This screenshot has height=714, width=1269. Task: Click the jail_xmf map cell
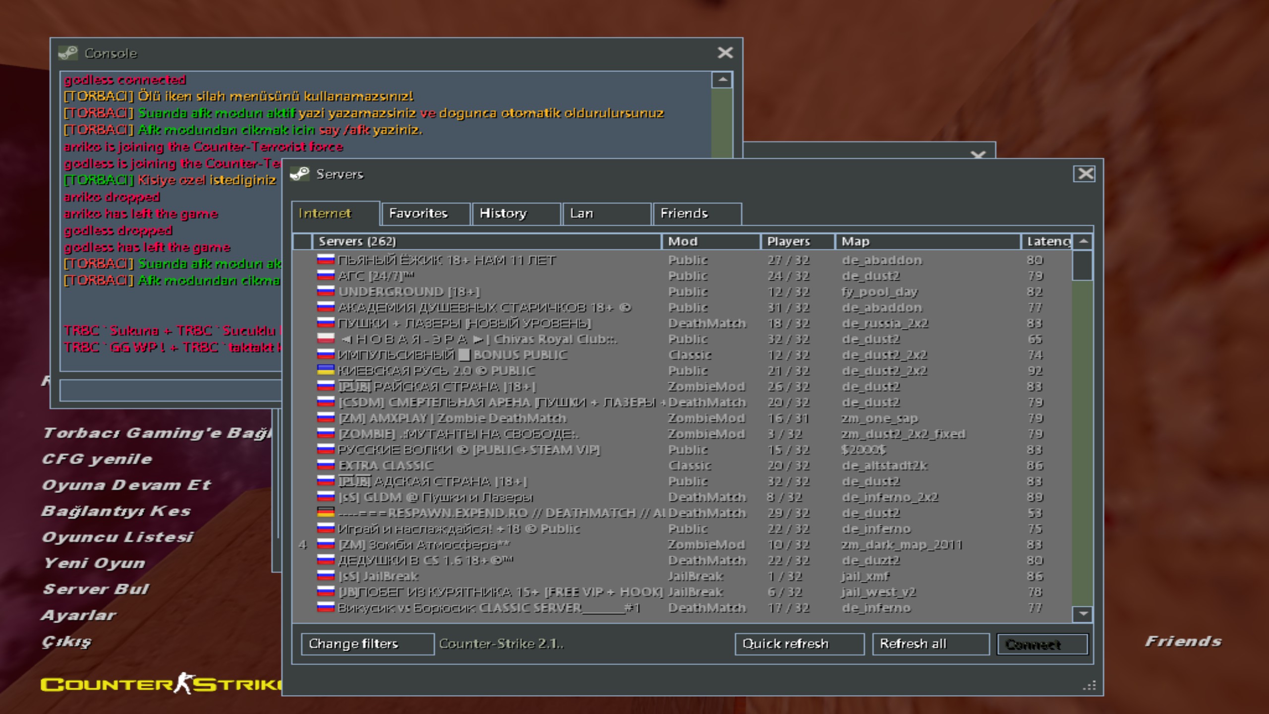tap(865, 576)
